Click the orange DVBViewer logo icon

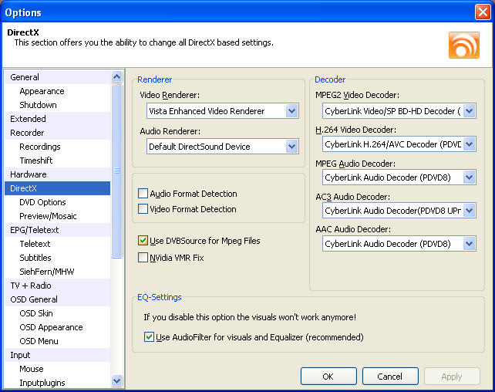pyautogui.click(x=464, y=46)
